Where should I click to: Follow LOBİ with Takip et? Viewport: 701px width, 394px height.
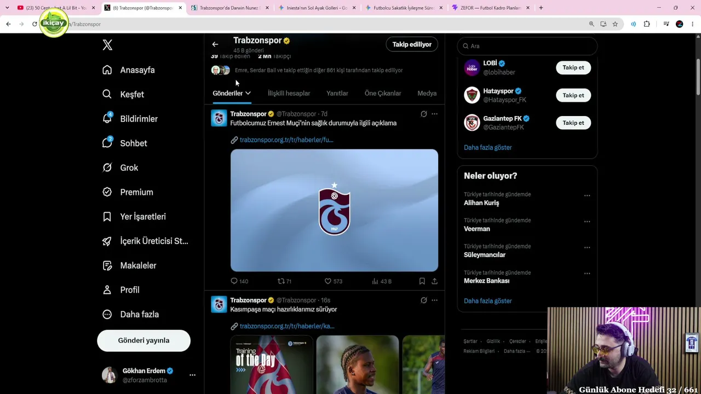pos(573,67)
